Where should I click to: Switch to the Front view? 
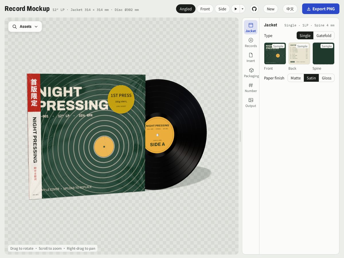tap(205, 9)
